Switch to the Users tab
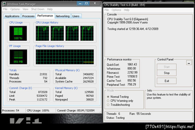This screenshot has width=195, height=130. 76,16
